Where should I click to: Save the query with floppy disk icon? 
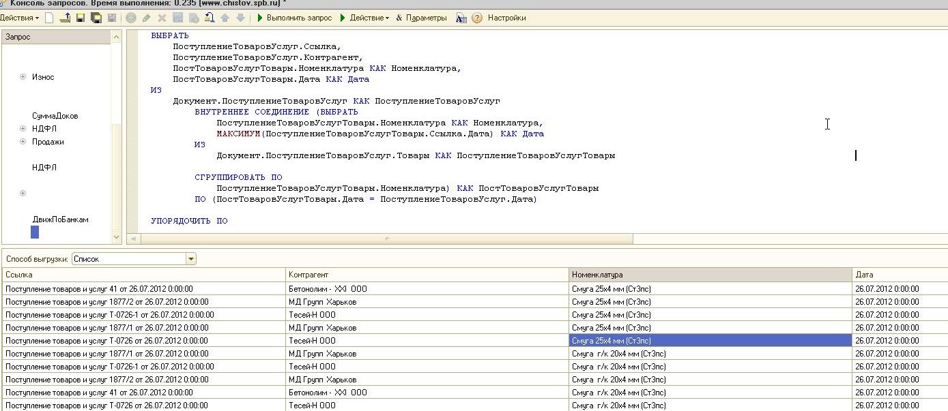tap(81, 18)
